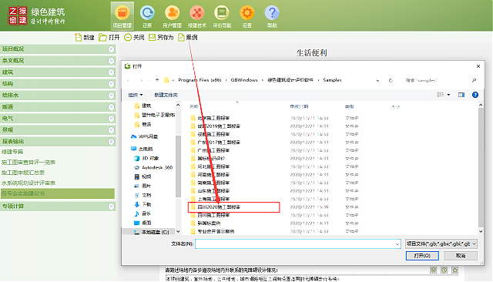This screenshot has width=493, height=282.
Task: Click the refresh icon beside address bar
Action: click(x=391, y=80)
